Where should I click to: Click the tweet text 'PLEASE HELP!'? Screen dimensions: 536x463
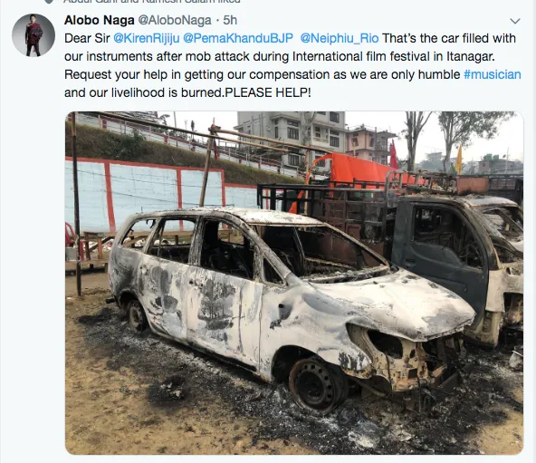[x=268, y=92]
